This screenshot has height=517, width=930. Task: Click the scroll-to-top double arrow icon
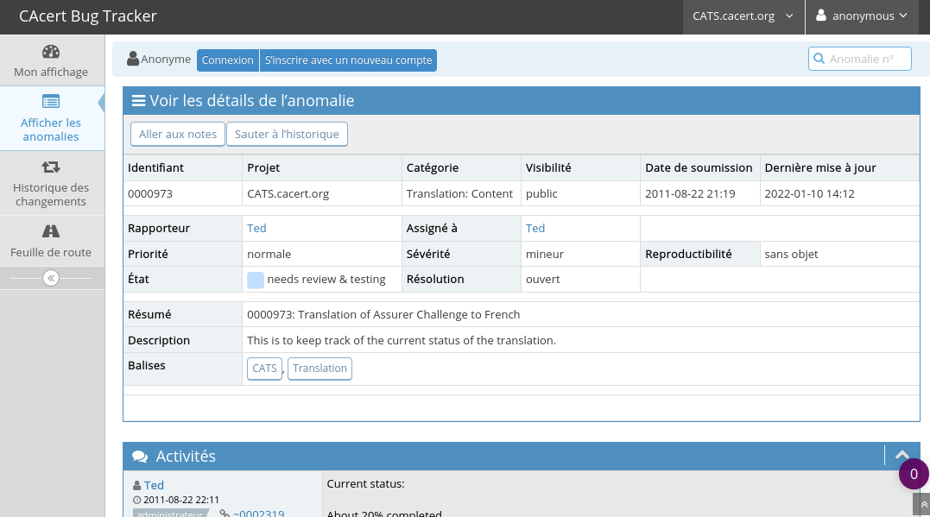point(922,504)
